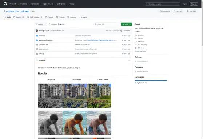Image resolution: width=203 pixels, height=139 pixels.
Task: Expand the Enterprise menu
Action: 62,4
